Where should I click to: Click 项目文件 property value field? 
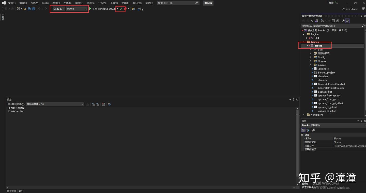coord(349,146)
